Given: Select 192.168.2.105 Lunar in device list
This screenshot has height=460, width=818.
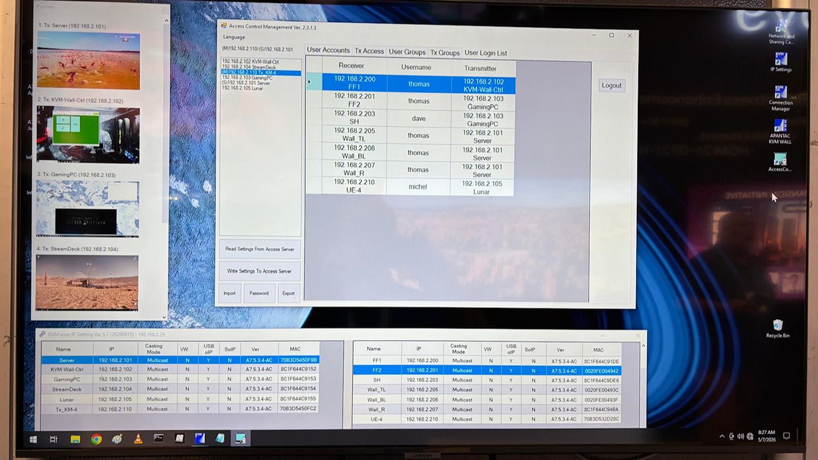Looking at the screenshot, I should click(x=243, y=88).
